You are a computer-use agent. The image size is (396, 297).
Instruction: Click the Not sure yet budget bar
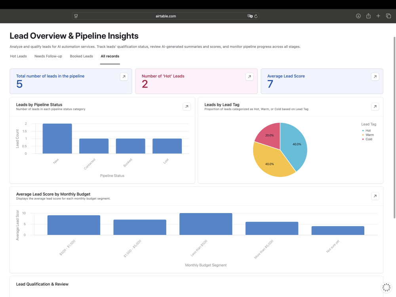pyautogui.click(x=338, y=230)
